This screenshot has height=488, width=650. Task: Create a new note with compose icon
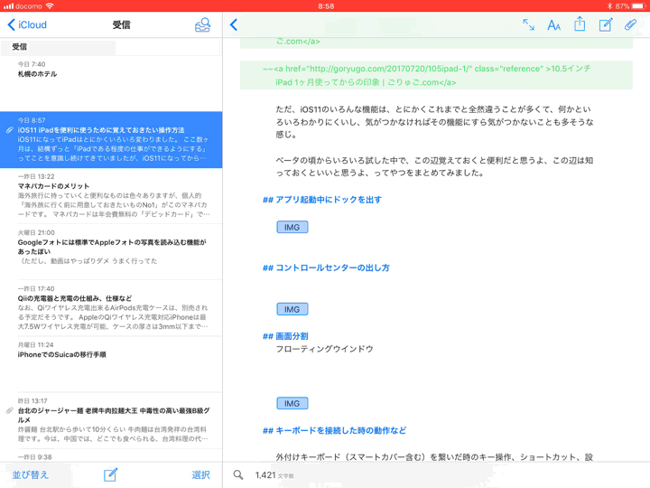click(606, 25)
